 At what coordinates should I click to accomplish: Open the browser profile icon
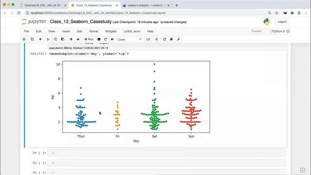pos(299,13)
